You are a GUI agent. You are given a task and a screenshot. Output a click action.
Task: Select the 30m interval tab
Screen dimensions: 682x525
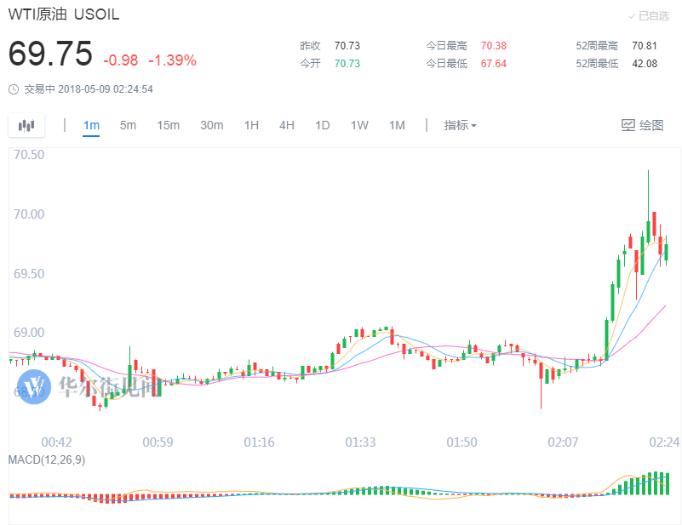point(212,126)
